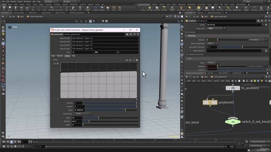
Task: Collapse the Profile ramp controls triangle
Action: click(x=55, y=99)
